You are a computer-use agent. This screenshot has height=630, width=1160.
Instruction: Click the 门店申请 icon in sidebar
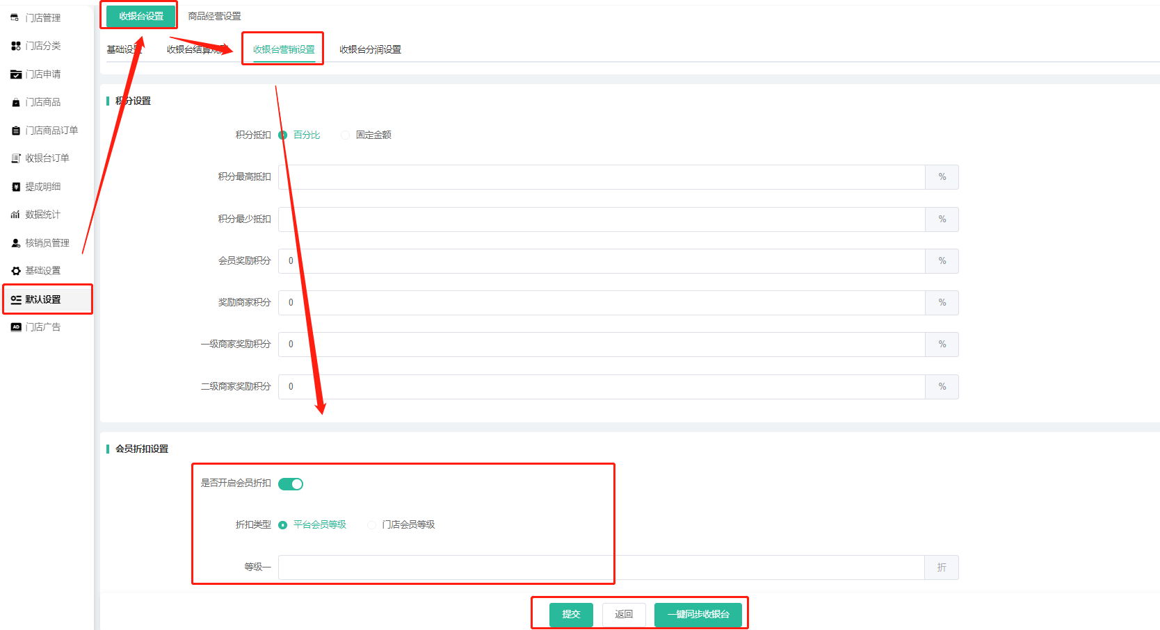pyautogui.click(x=15, y=74)
